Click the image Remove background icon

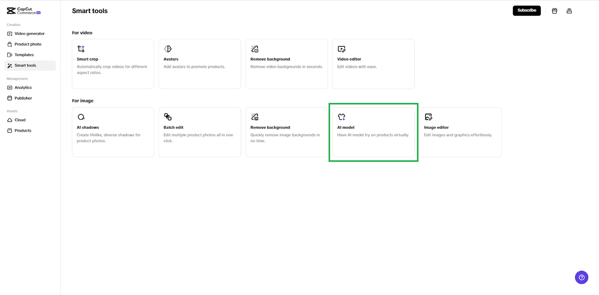255,117
